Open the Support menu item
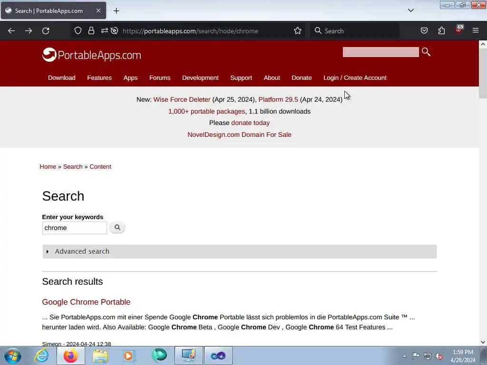The height and width of the screenshot is (365, 487). pyautogui.click(x=241, y=78)
